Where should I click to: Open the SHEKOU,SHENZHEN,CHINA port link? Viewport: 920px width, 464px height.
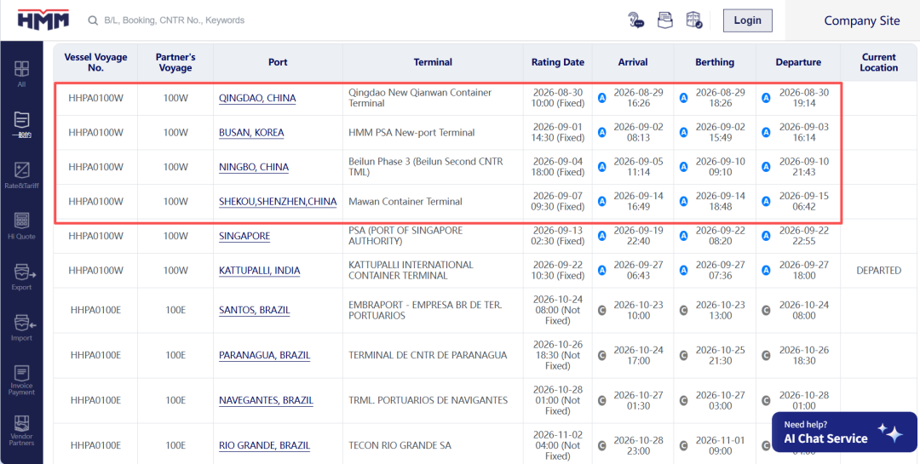(278, 201)
